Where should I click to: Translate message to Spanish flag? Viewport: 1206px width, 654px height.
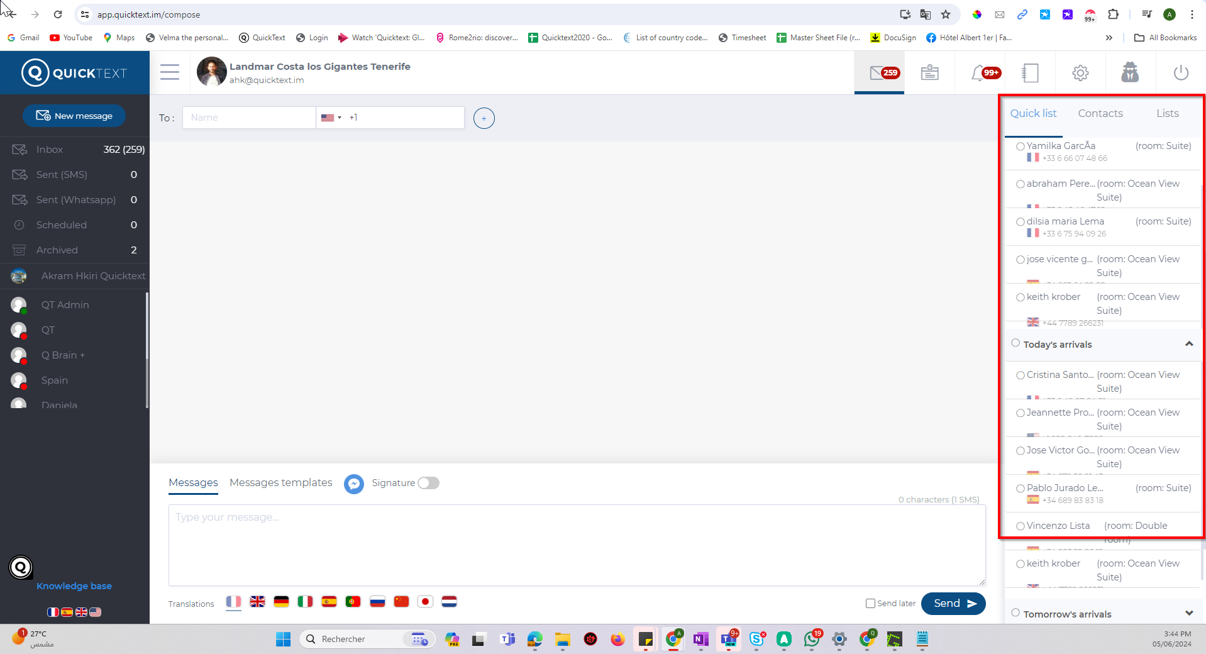click(329, 602)
